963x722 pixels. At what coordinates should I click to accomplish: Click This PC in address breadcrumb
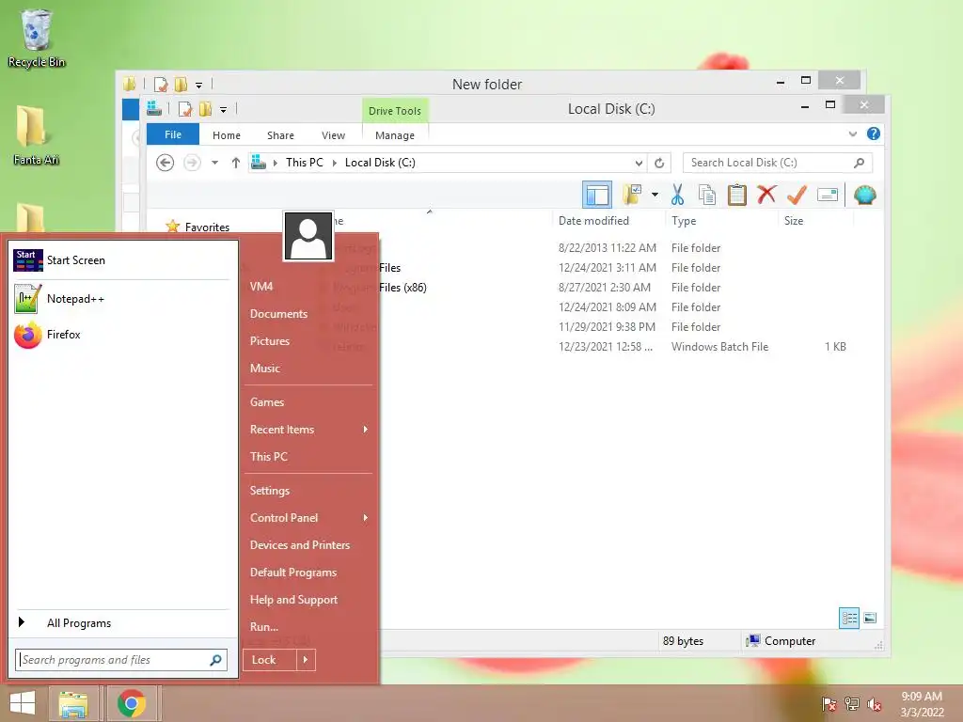(x=304, y=163)
